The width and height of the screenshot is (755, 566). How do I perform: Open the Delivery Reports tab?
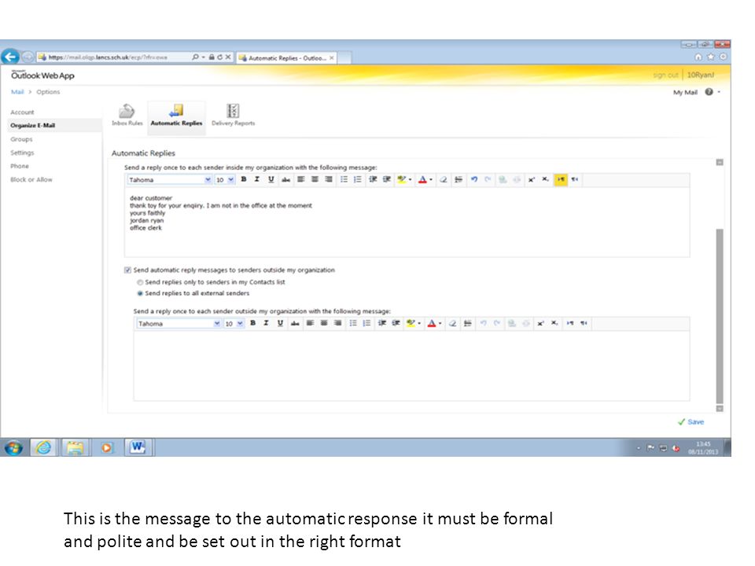(x=233, y=116)
